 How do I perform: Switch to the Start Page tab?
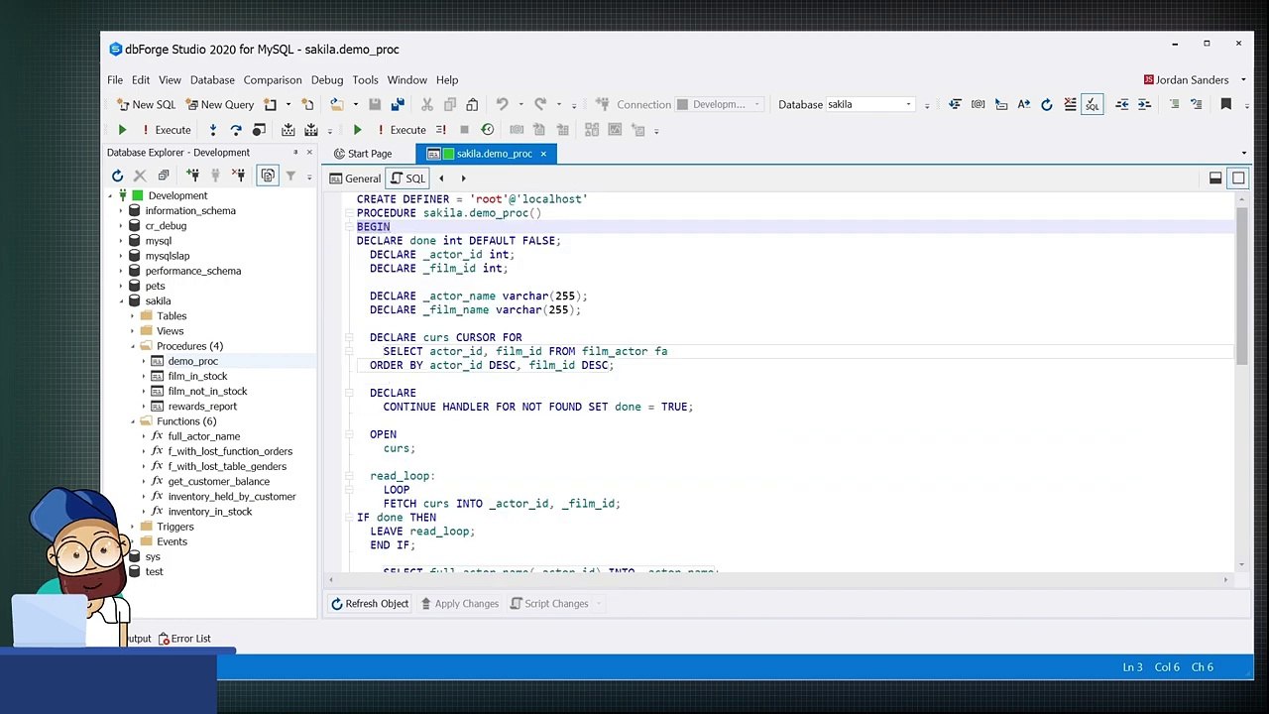(363, 154)
